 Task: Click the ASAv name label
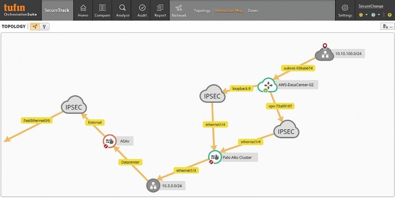pyautogui.click(x=125, y=141)
